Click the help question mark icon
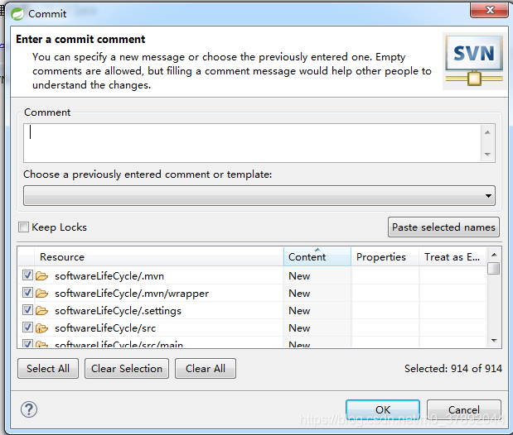Image resolution: width=513 pixels, height=435 pixels. click(x=29, y=409)
